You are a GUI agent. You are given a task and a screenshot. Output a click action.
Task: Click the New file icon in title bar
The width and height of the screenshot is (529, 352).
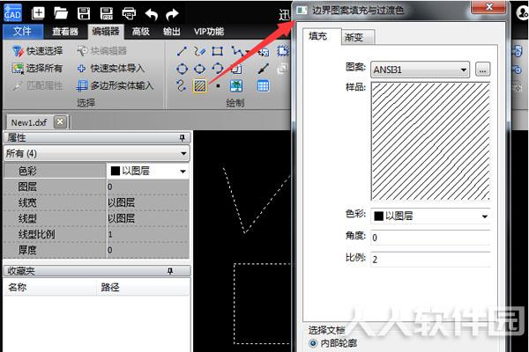point(38,13)
